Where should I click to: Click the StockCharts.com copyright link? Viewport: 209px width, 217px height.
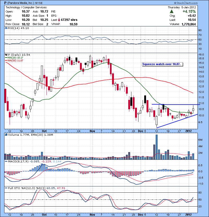(186, 3)
